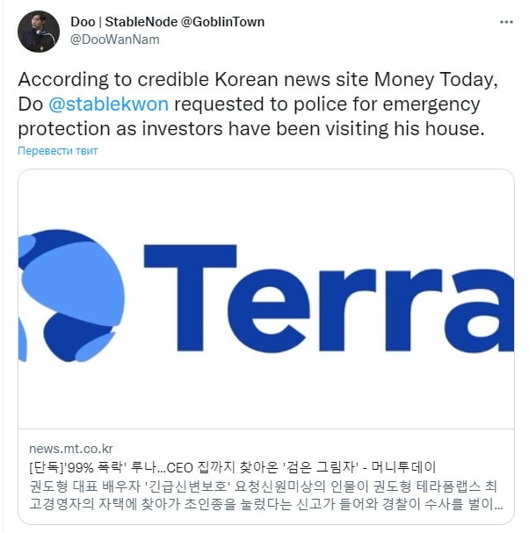The height and width of the screenshot is (533, 529).
Task: Open the three-dot more options menu
Action: point(506,22)
